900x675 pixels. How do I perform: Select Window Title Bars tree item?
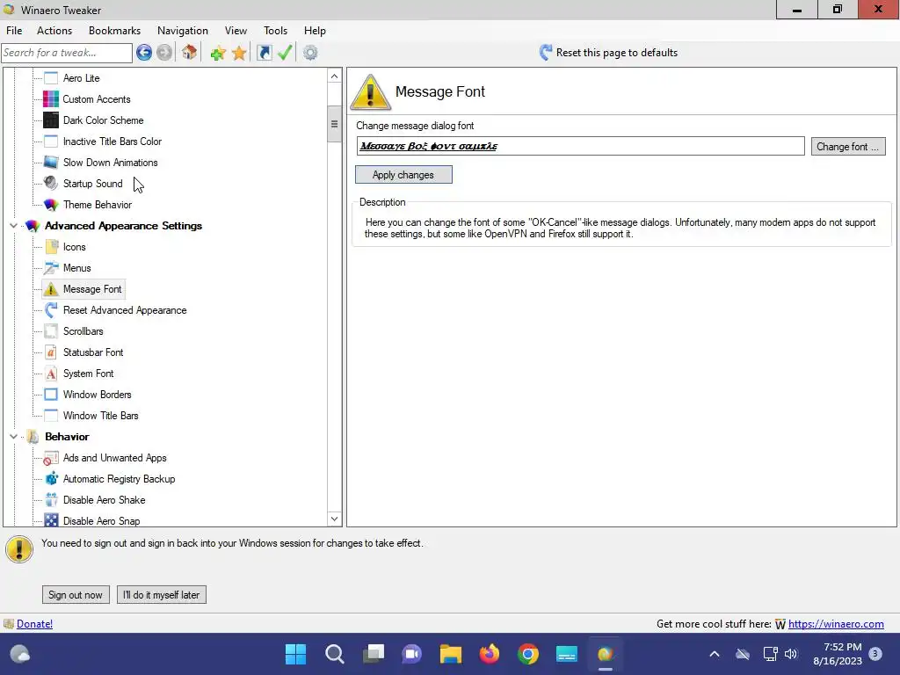point(101,416)
